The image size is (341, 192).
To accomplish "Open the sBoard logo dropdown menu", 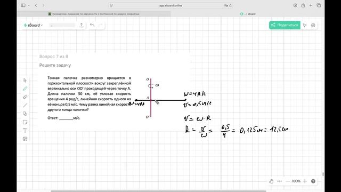I will point(33,25).
